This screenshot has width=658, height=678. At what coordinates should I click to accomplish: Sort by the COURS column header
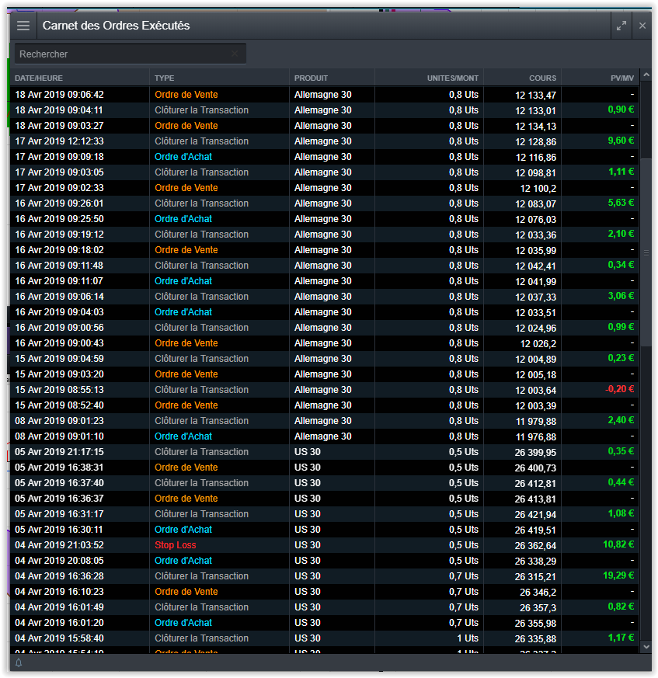[x=542, y=78]
